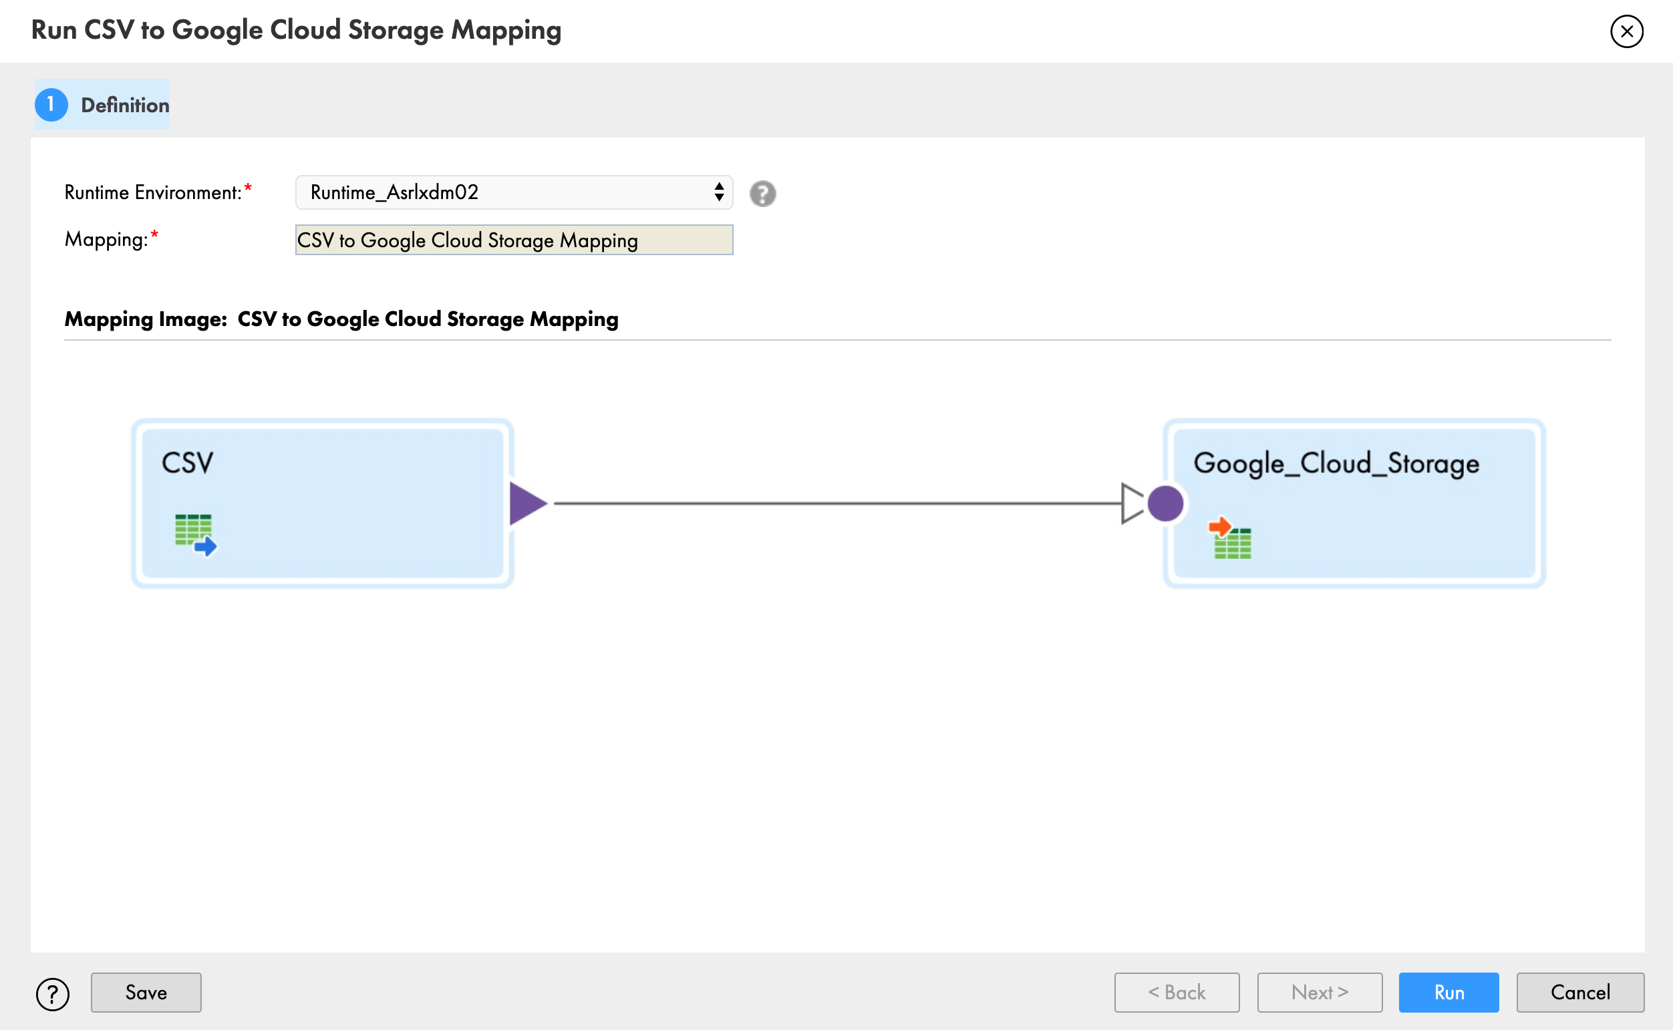Image resolution: width=1673 pixels, height=1030 pixels.
Task: Click the Run button to execute mapping
Action: [1450, 992]
